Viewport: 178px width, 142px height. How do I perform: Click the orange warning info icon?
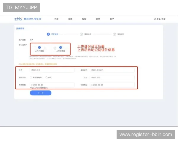[20, 64]
